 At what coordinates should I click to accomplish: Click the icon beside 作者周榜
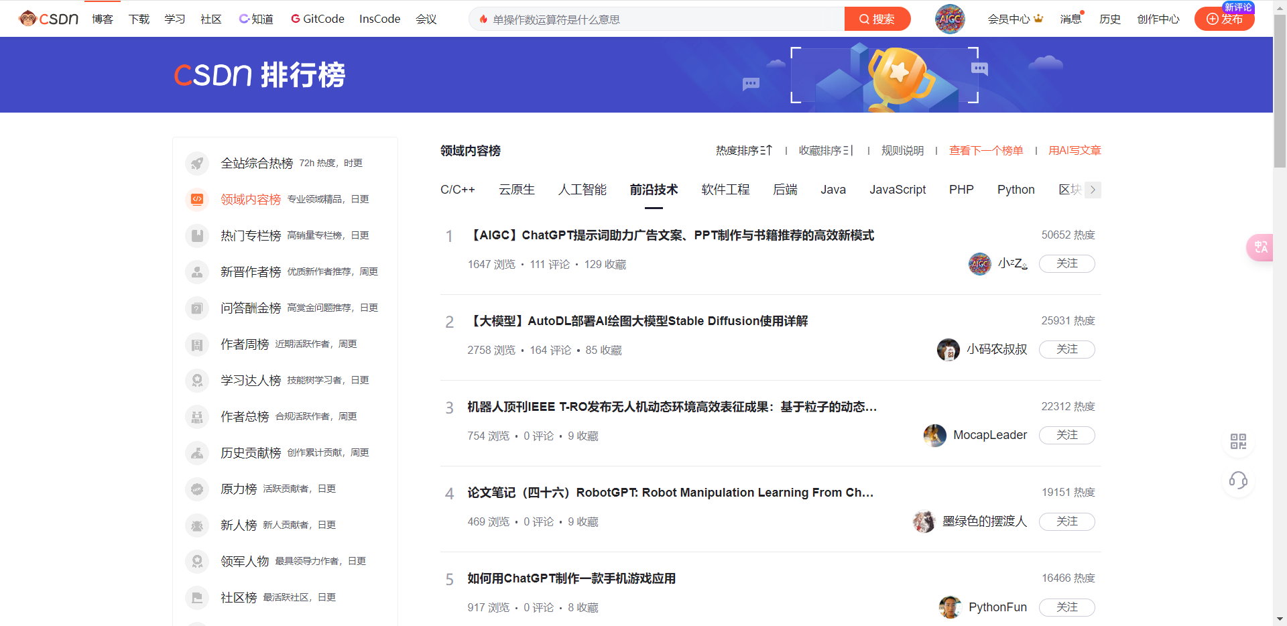(x=197, y=344)
